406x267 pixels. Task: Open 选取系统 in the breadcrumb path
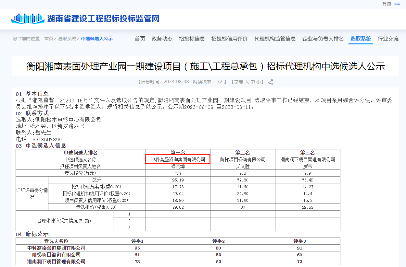tap(67, 39)
